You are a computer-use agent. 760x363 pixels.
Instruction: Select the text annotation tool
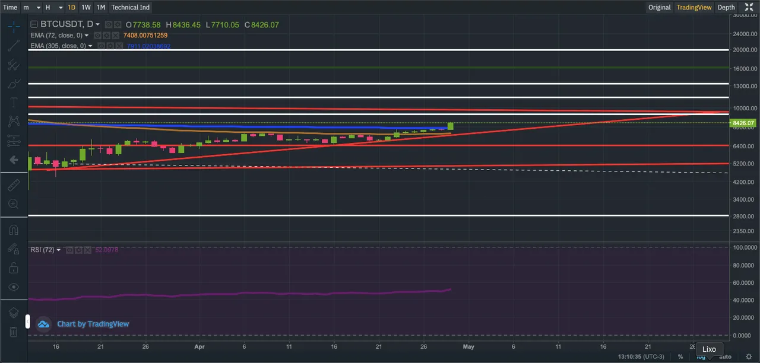tap(14, 103)
